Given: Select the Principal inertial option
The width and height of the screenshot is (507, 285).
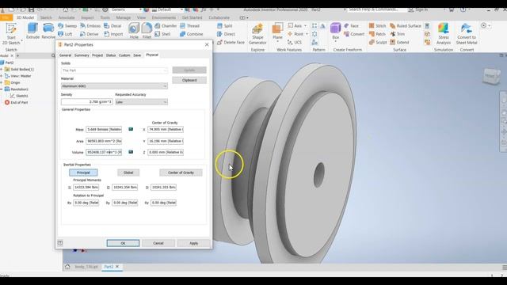Looking at the screenshot, I should click(x=83, y=173).
